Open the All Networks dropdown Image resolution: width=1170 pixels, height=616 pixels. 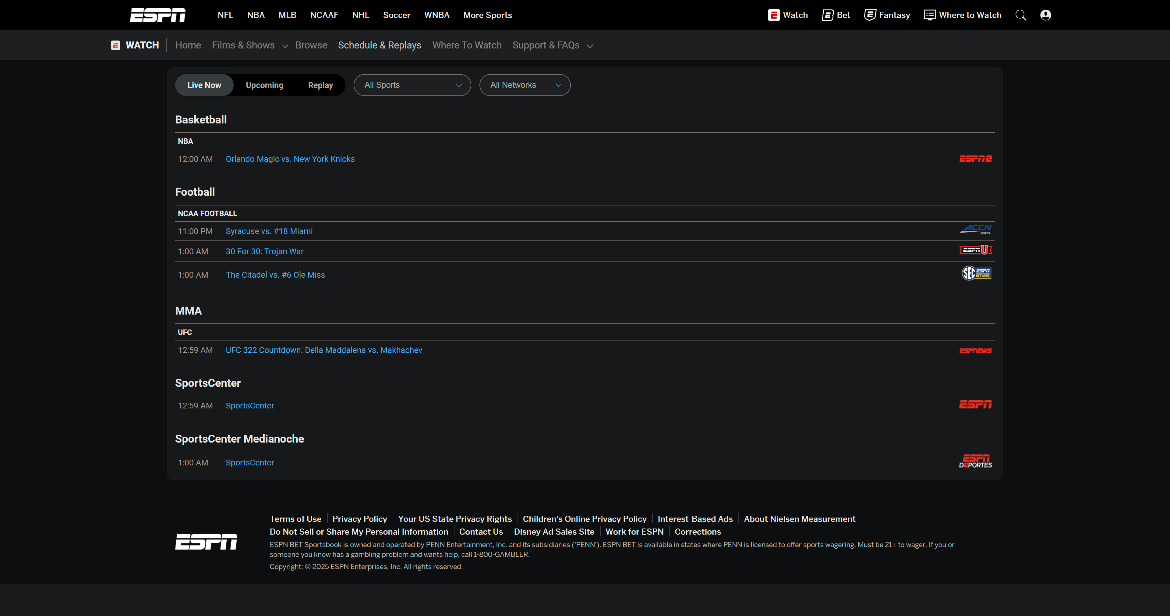[x=525, y=85]
